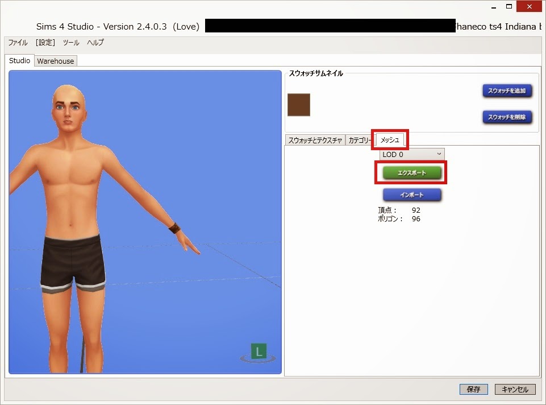Viewport: 546px width, 405px height.
Task: Click the ポリゴン value 96
Action: point(416,219)
